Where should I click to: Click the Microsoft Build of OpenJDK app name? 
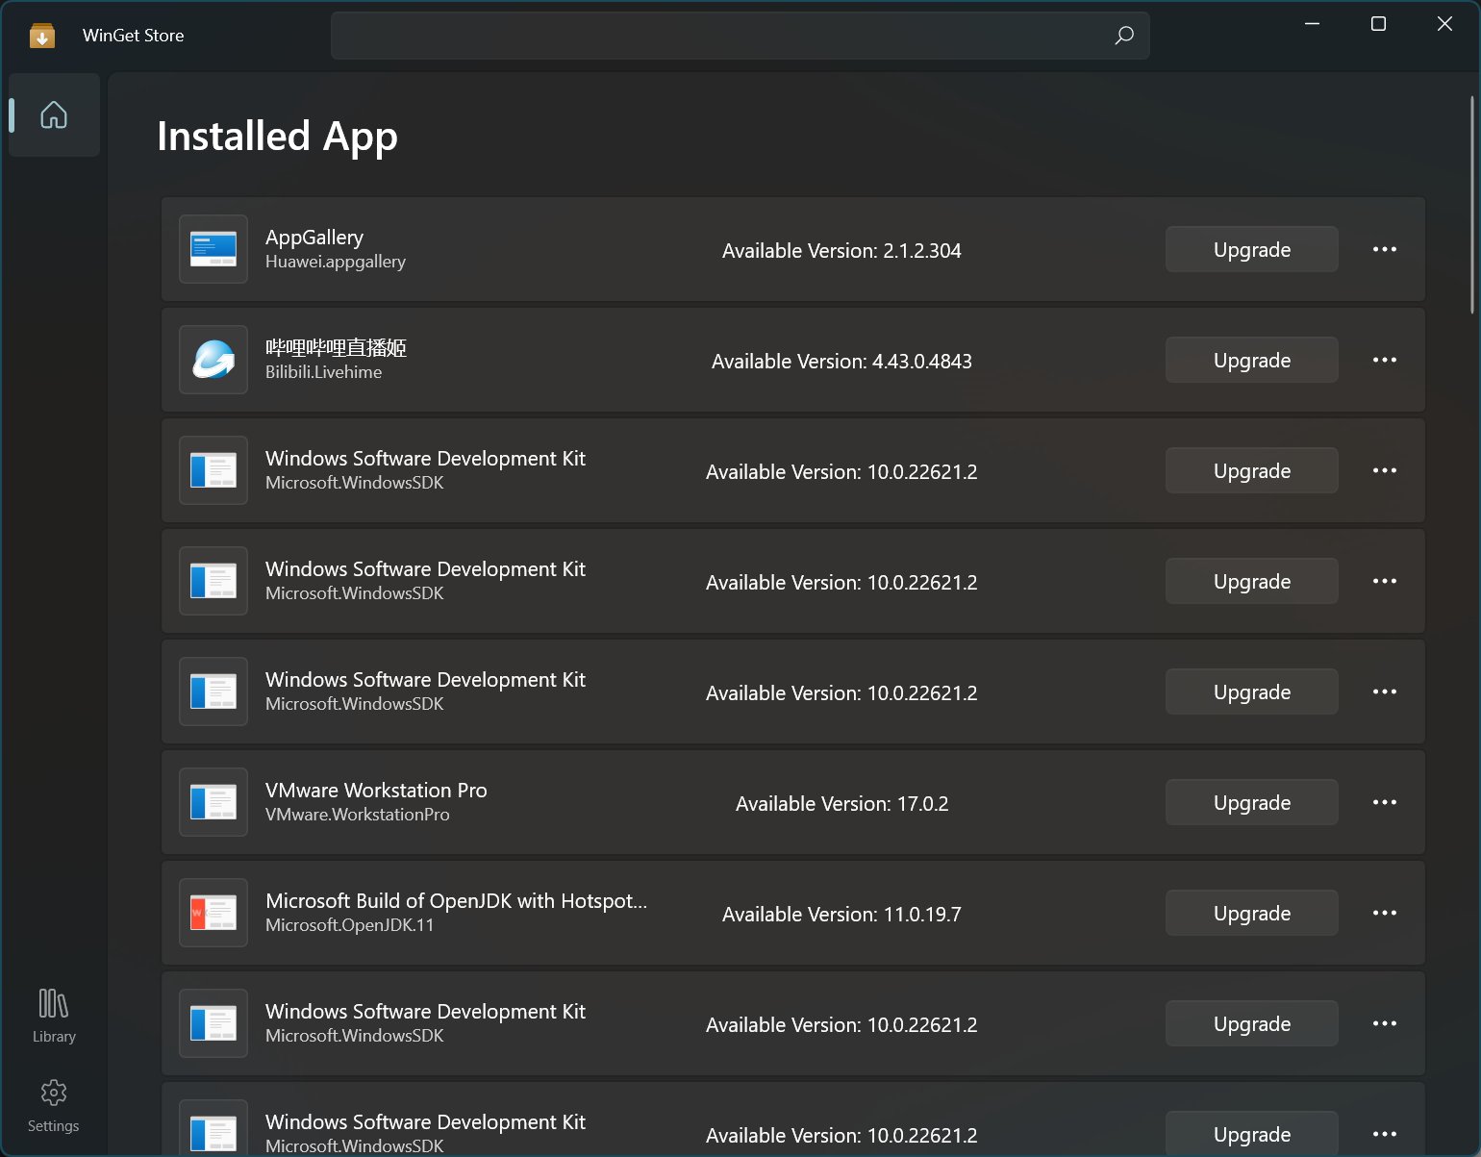click(456, 901)
